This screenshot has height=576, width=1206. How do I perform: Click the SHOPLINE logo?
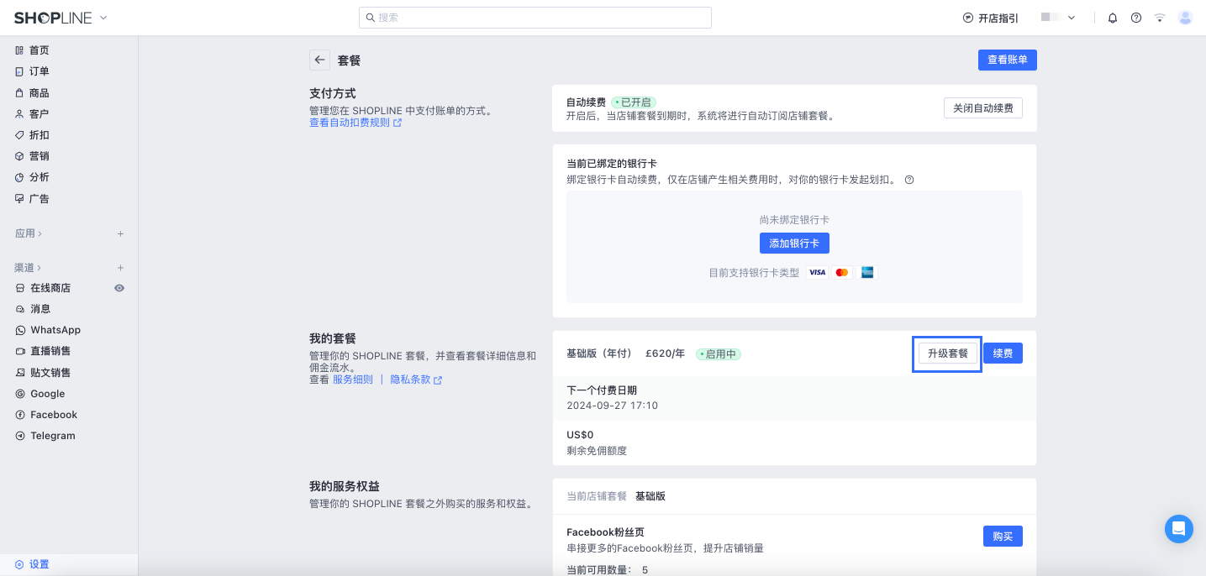54,18
